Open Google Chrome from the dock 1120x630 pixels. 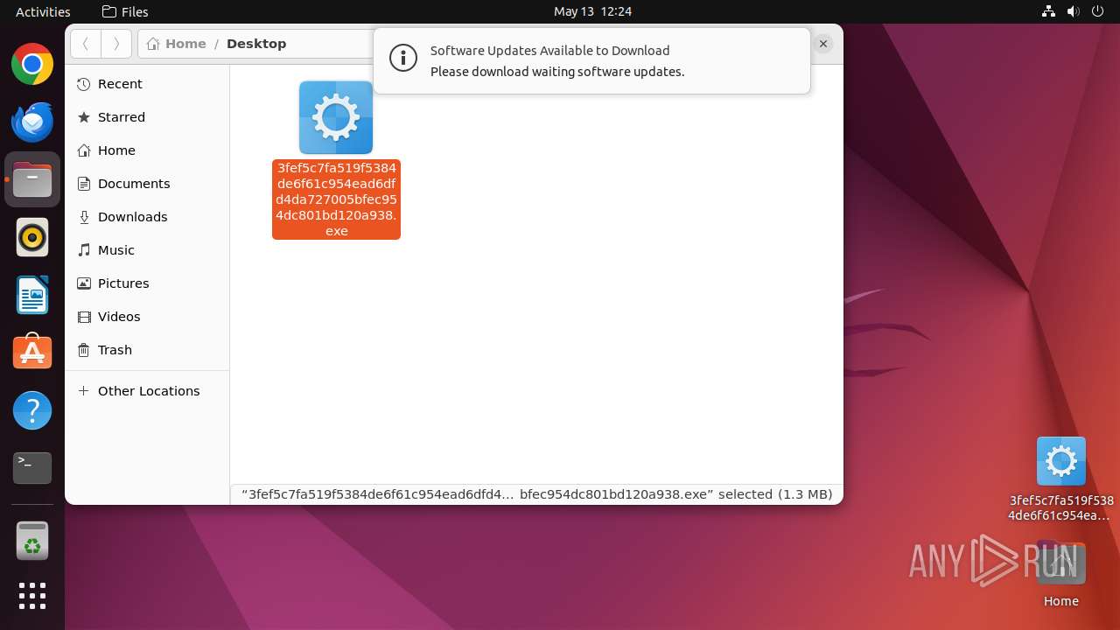click(x=32, y=64)
